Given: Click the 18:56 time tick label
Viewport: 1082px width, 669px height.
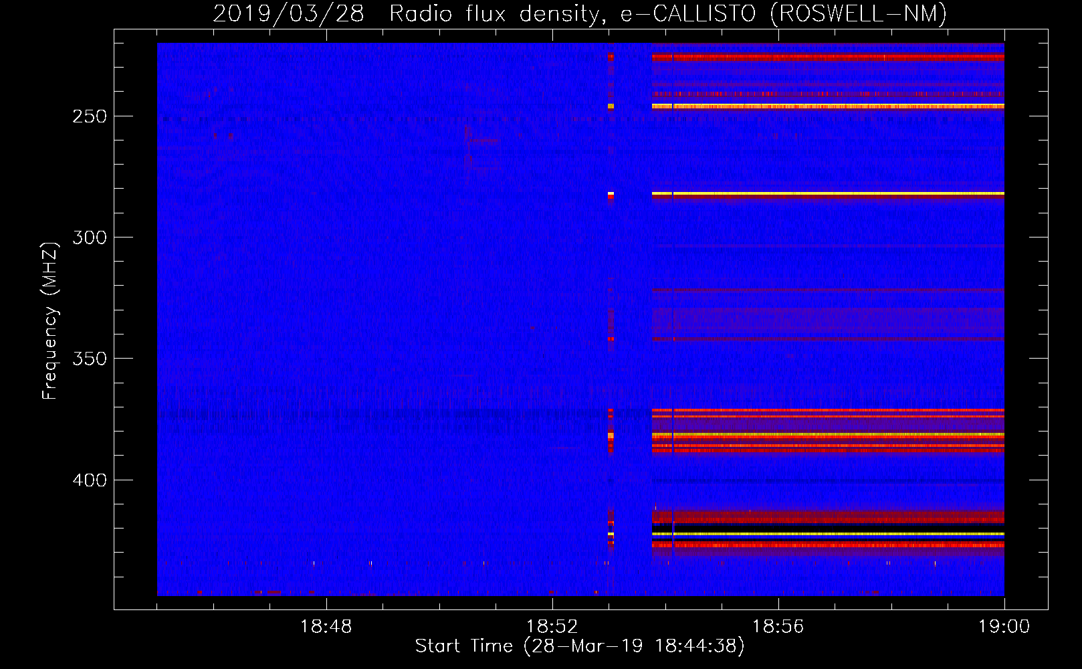Looking at the screenshot, I should [778, 627].
